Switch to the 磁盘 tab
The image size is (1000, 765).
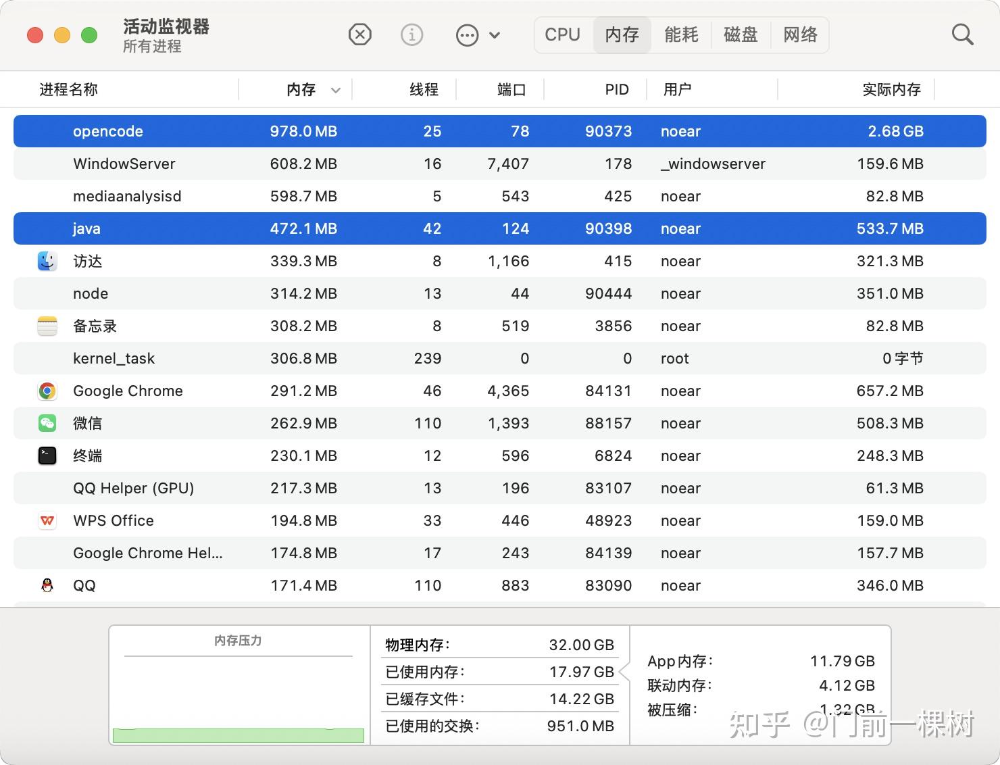tap(741, 34)
